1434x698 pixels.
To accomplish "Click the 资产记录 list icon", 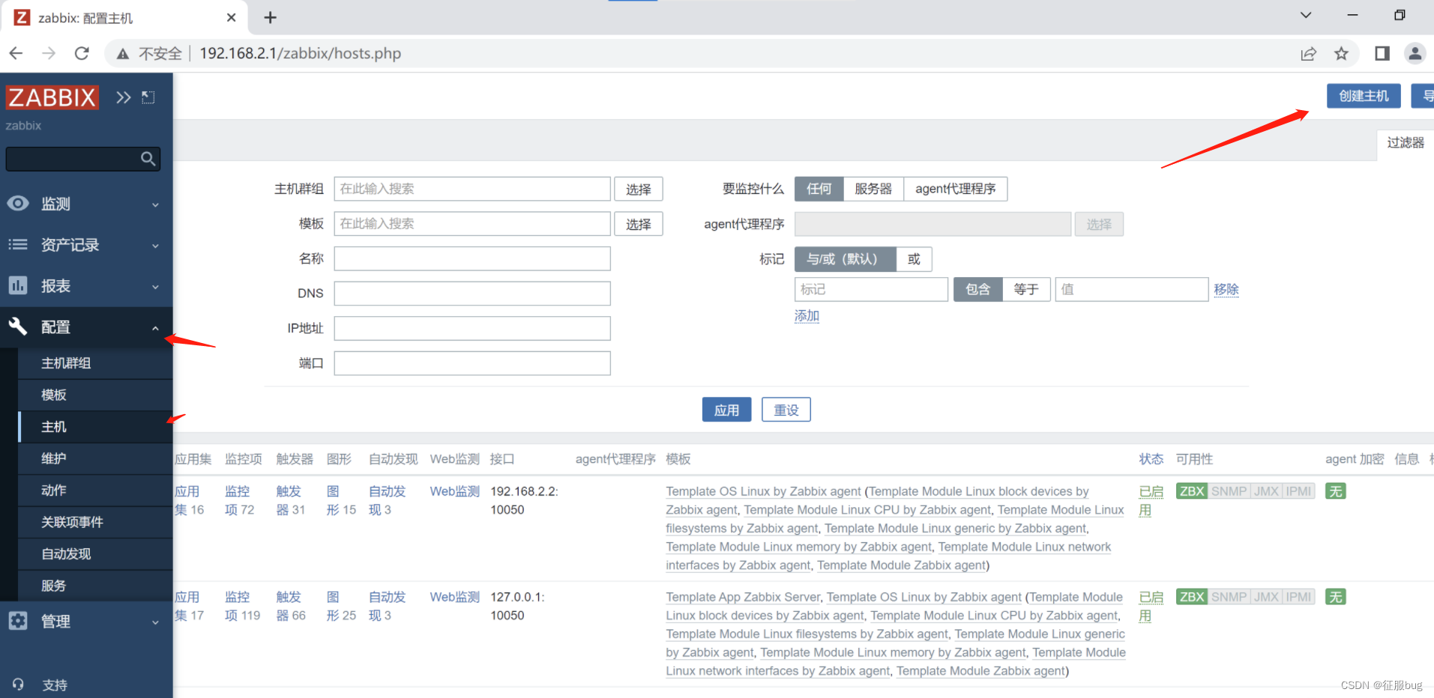I will [18, 245].
